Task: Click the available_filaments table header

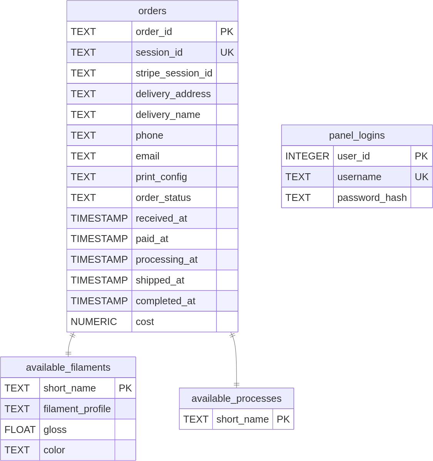Action: coord(68,367)
